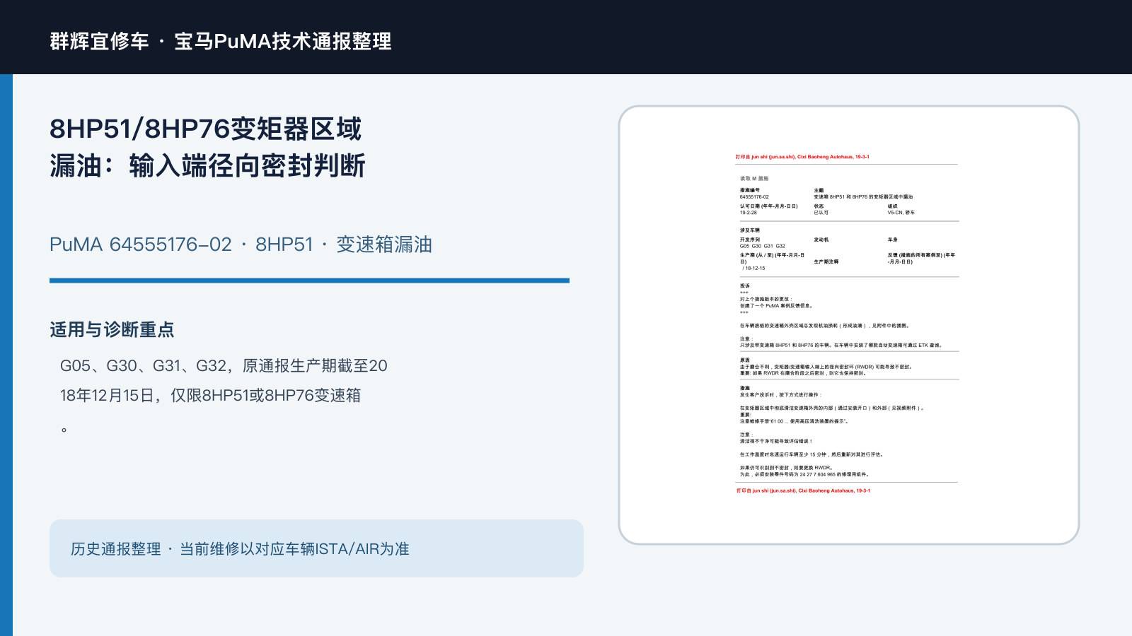Image resolution: width=1132 pixels, height=636 pixels.
Task: Click the paragraph starting with G05、G30、G31、G32
Action: pos(224,396)
